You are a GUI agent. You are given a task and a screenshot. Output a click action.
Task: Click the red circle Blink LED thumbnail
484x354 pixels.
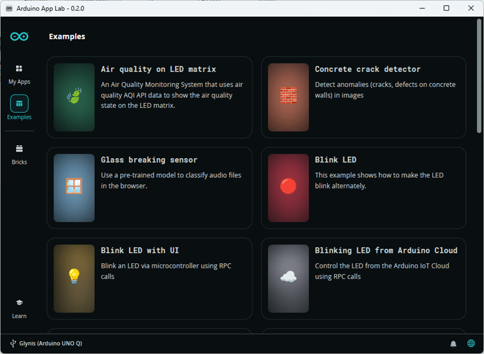click(288, 188)
